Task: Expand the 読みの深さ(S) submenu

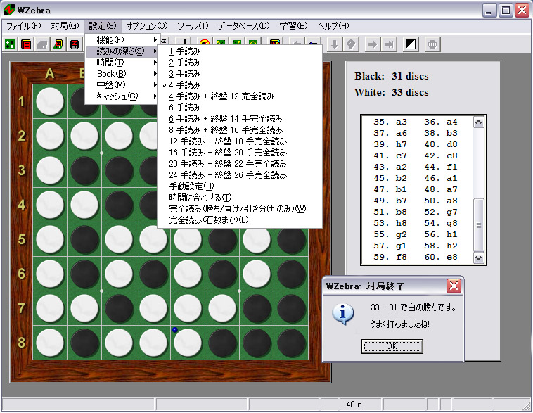Action: tap(122, 51)
